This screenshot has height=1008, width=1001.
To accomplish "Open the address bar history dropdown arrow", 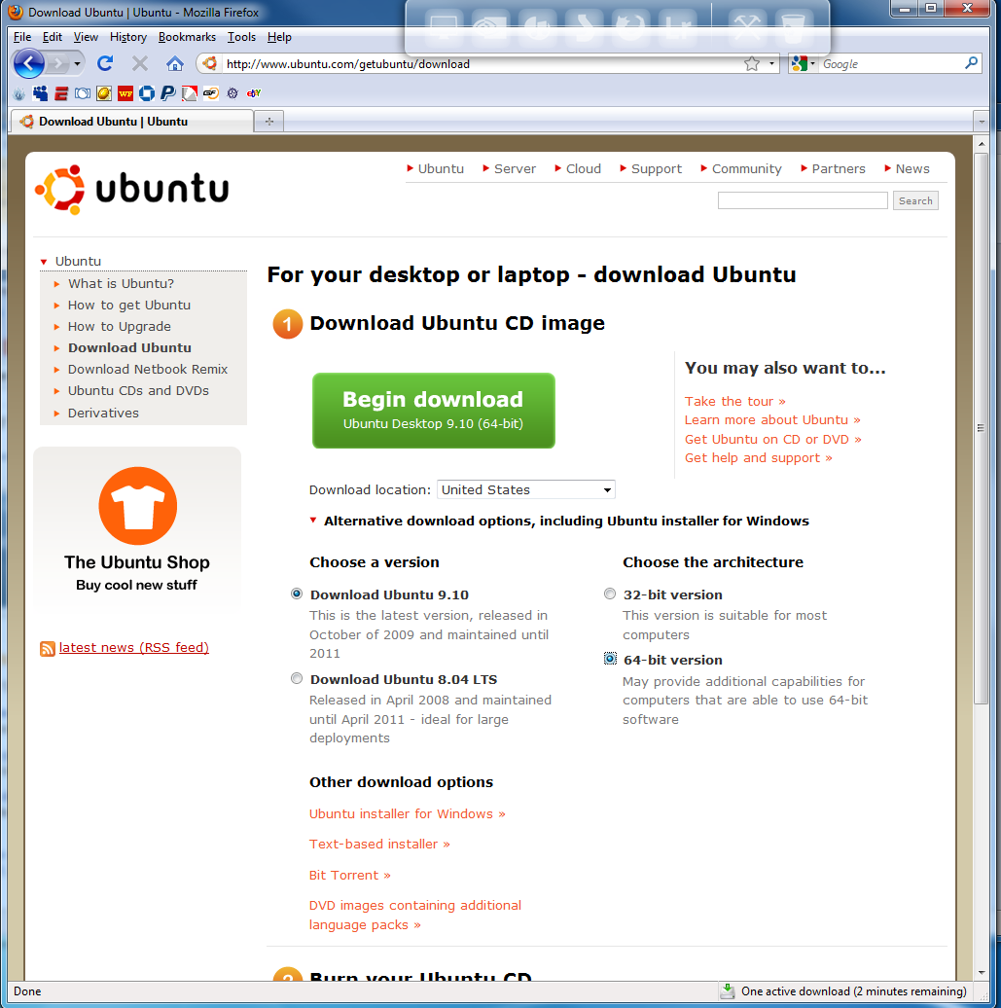I will coord(771,63).
